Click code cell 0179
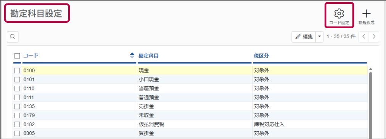386x139 pixels. (x=79, y=115)
